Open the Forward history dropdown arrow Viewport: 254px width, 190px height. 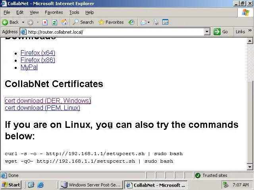pyautogui.click(x=38, y=22)
